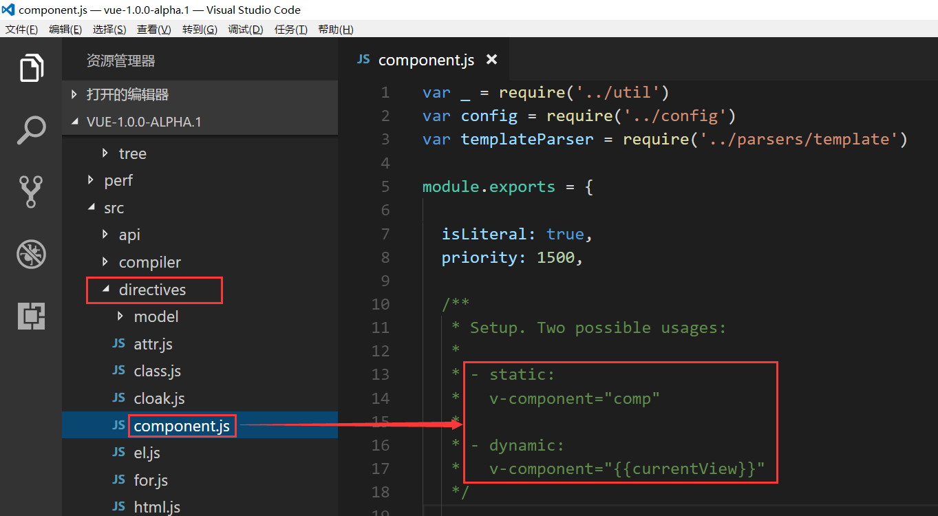Open the 选择(S) menu
938x516 pixels.
pyautogui.click(x=109, y=30)
